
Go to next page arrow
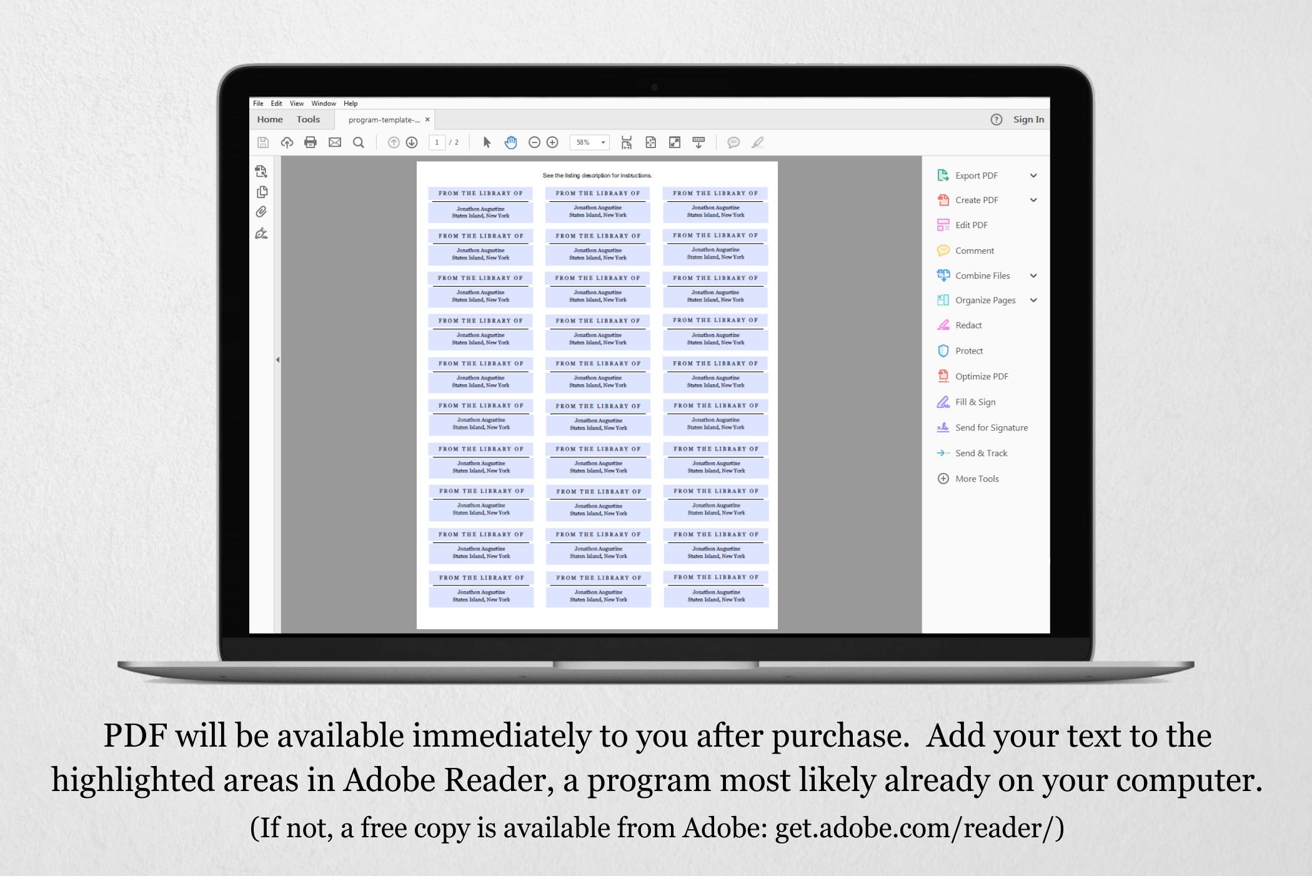click(x=412, y=142)
